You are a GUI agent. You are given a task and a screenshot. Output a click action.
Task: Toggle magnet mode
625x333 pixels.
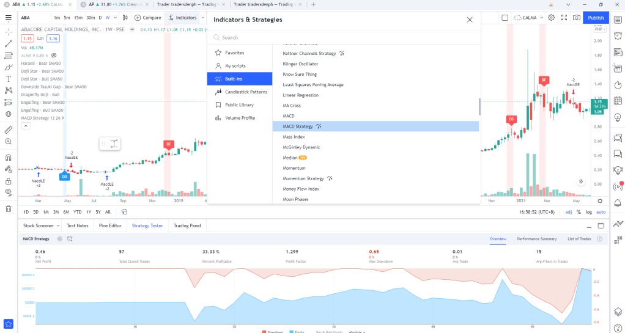[9, 158]
